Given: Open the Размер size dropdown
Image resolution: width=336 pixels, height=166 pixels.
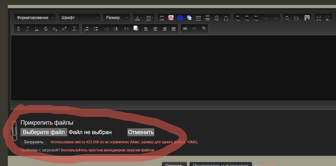Looking at the screenshot, I should click(x=116, y=18).
